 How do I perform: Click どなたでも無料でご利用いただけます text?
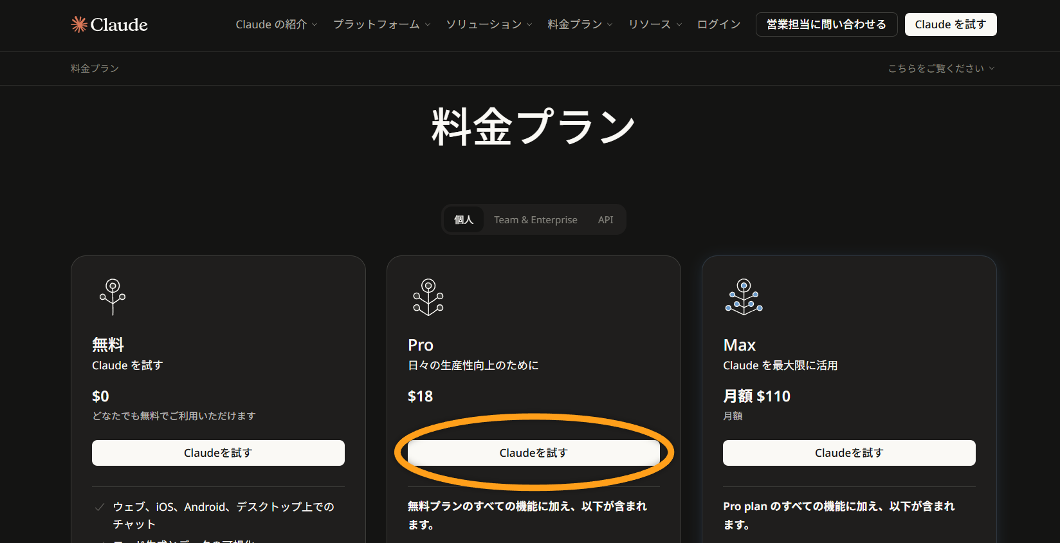tap(174, 416)
